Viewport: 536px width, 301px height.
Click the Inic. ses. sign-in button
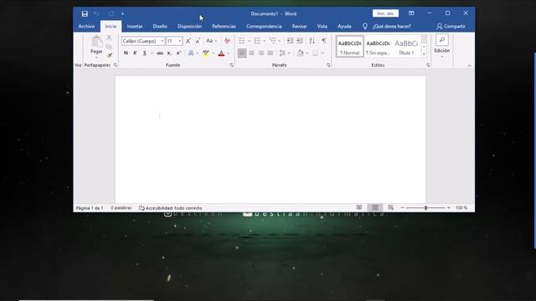click(385, 13)
